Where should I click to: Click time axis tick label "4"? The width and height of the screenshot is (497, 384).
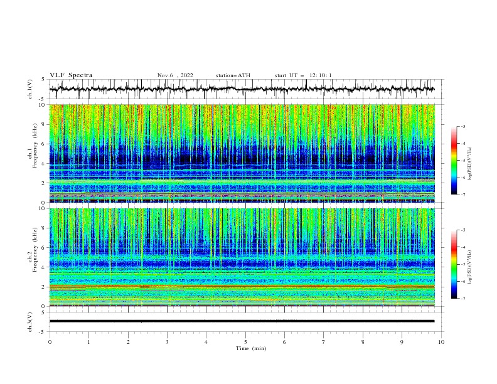206,342
